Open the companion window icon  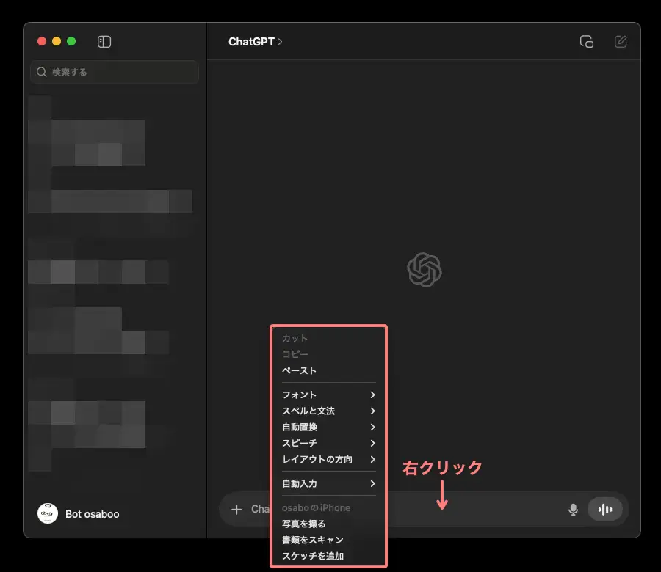point(586,42)
